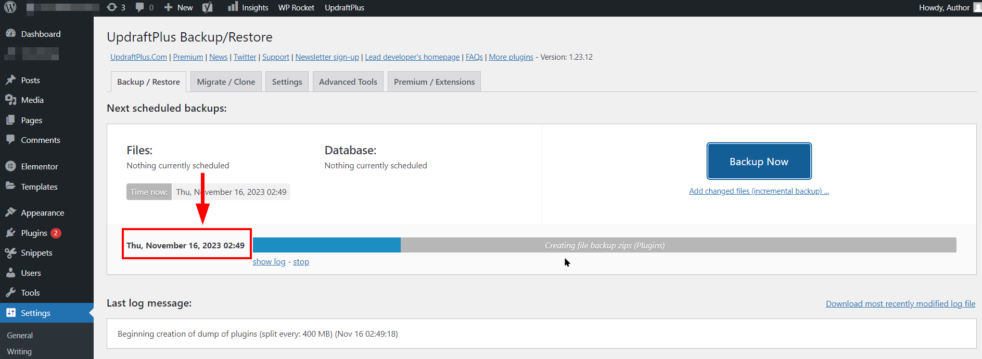The height and width of the screenshot is (359, 982).
Task: Click the Media icon in the sidebar
Action: tap(10, 100)
